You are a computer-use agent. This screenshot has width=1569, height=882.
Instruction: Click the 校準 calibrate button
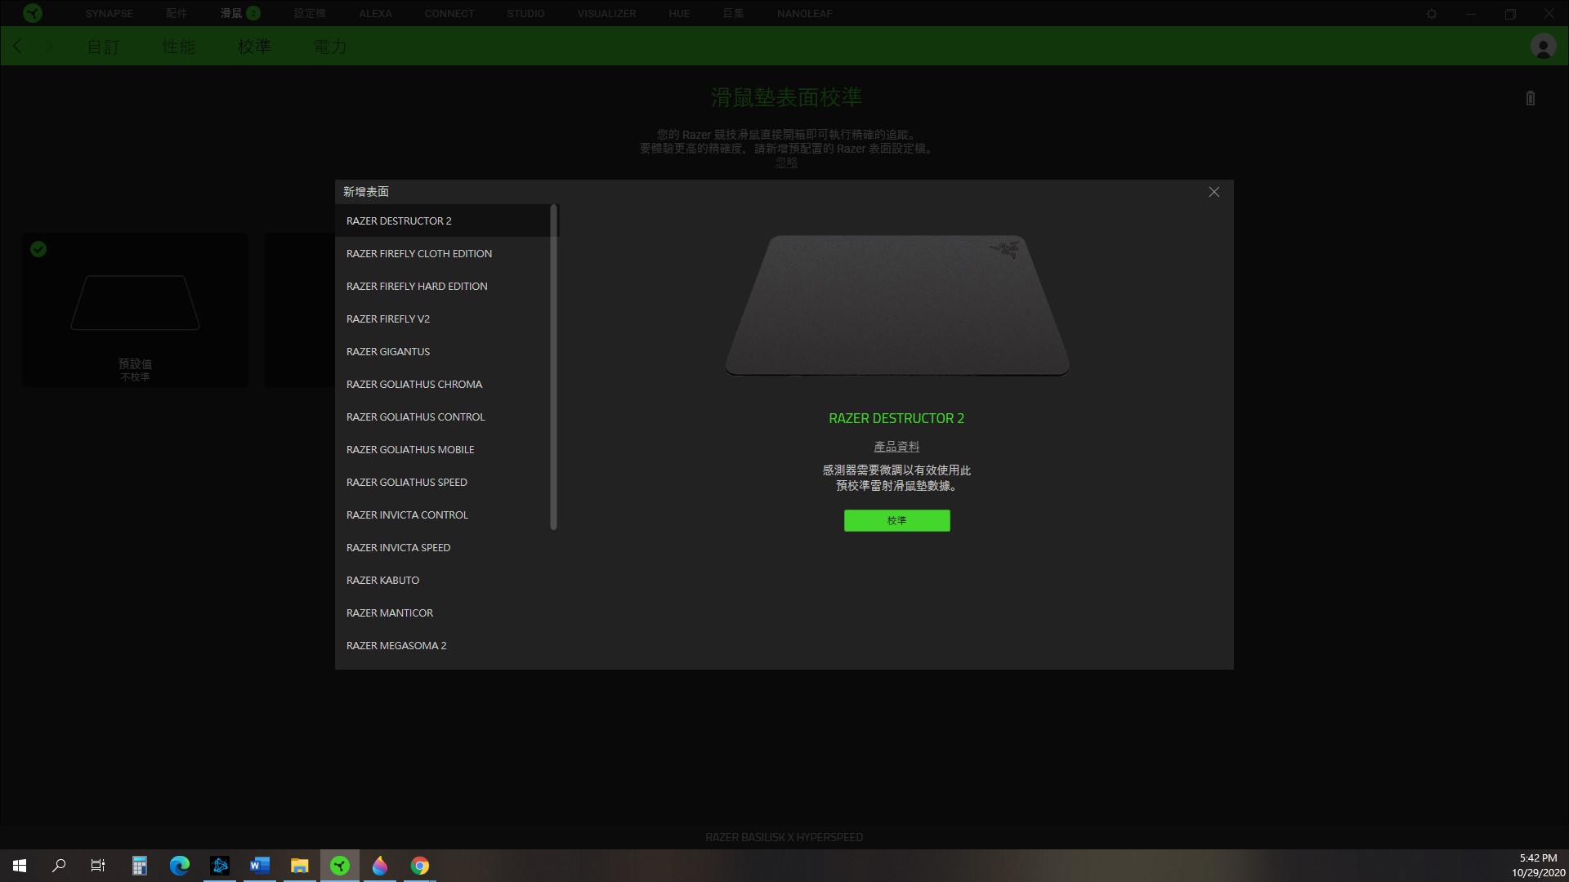896,520
